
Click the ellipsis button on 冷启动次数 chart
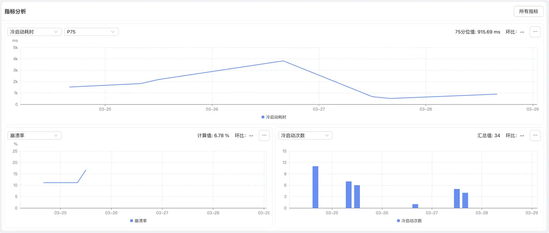(535, 135)
